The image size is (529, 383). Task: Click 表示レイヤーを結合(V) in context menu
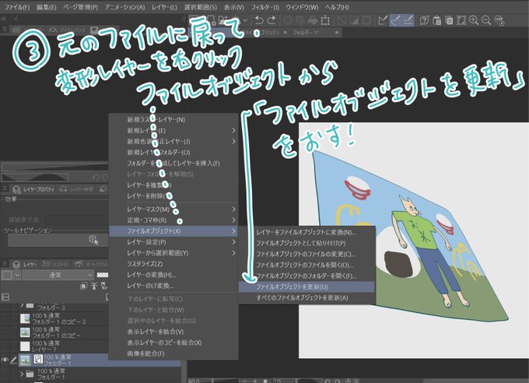click(173, 332)
